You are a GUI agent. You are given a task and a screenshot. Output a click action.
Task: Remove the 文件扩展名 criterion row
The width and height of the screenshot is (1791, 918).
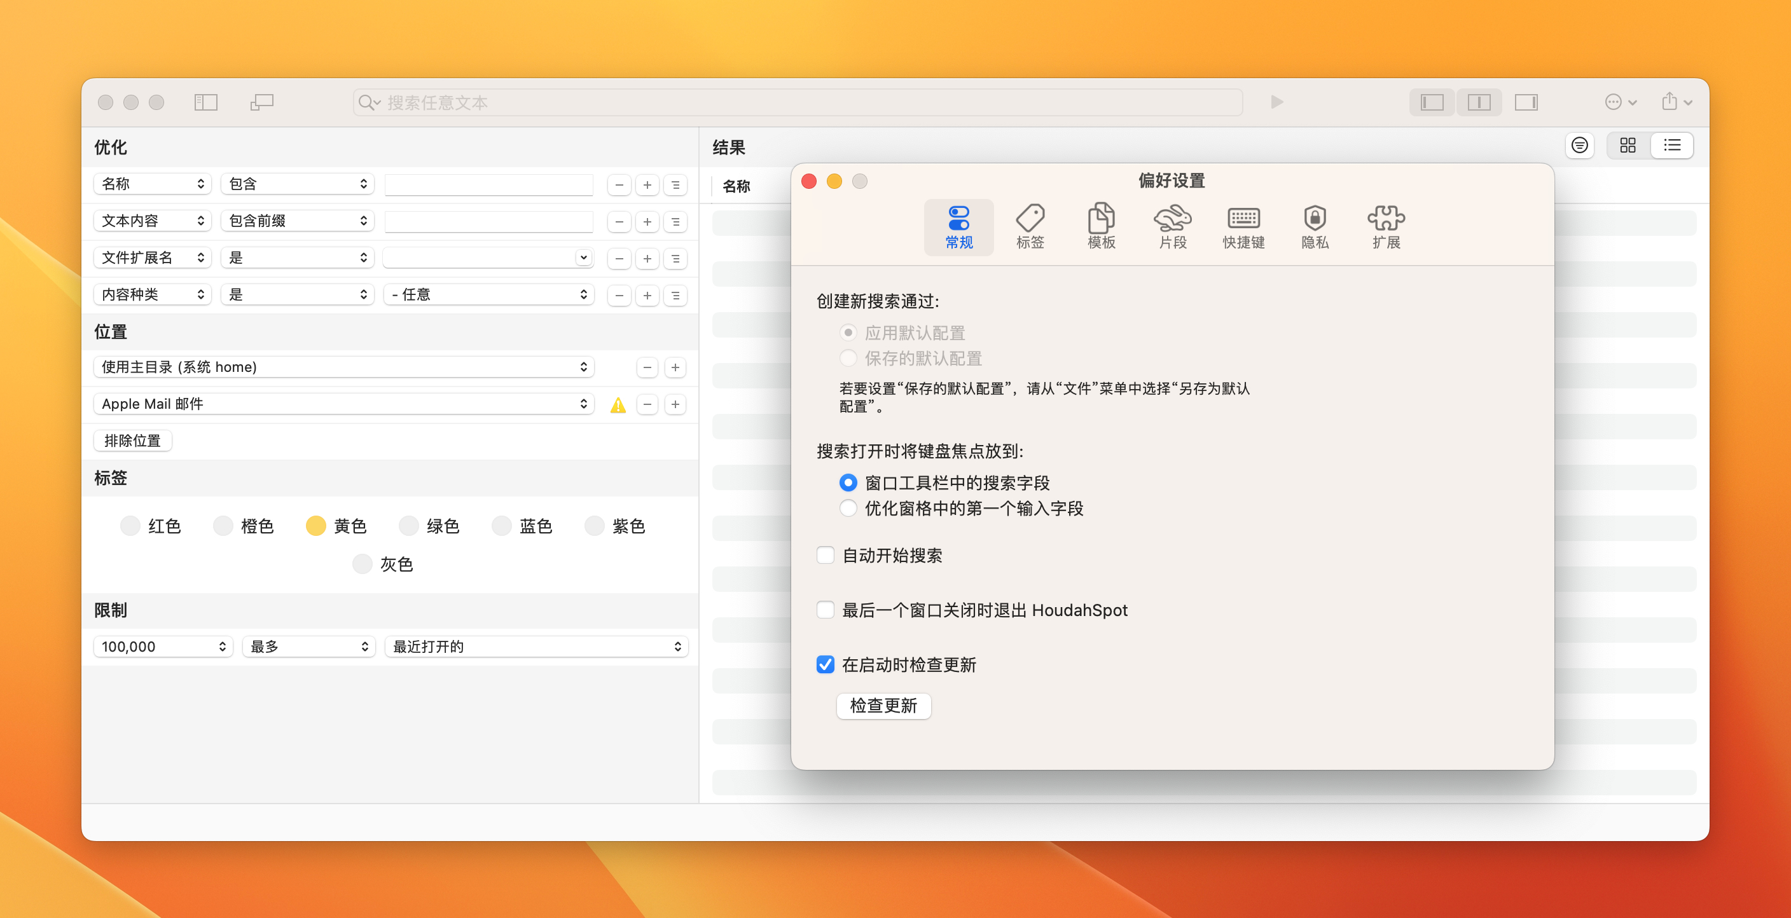(x=619, y=259)
